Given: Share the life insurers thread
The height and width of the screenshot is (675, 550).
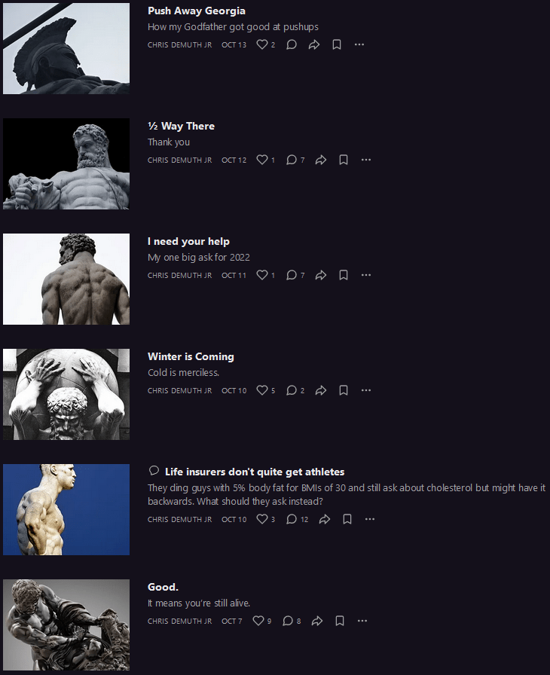Looking at the screenshot, I should 325,519.
